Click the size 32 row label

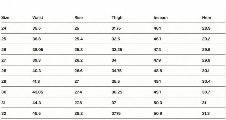pos(4,113)
